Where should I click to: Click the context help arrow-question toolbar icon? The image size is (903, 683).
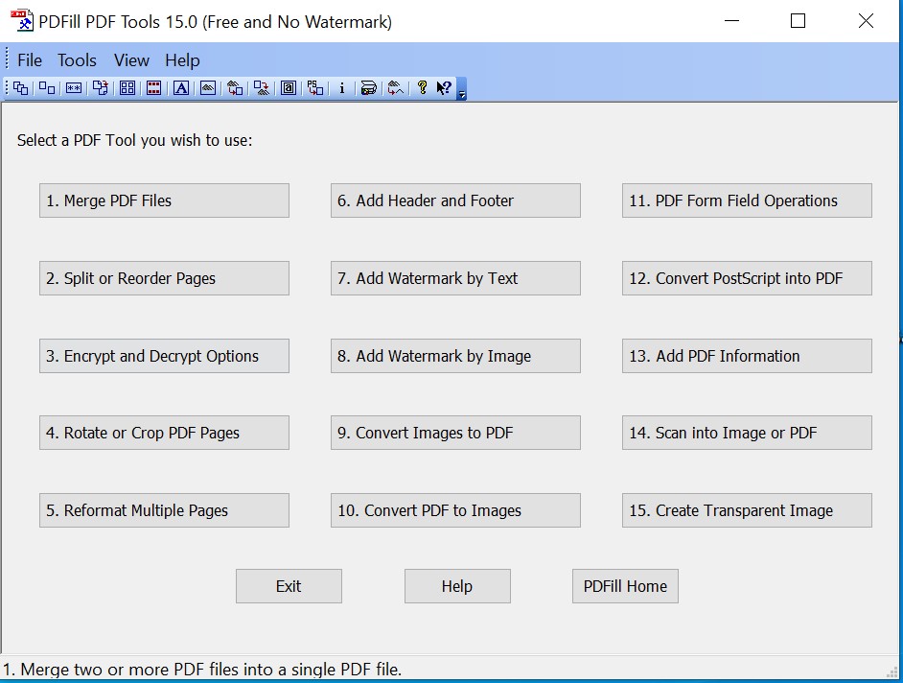click(x=444, y=88)
